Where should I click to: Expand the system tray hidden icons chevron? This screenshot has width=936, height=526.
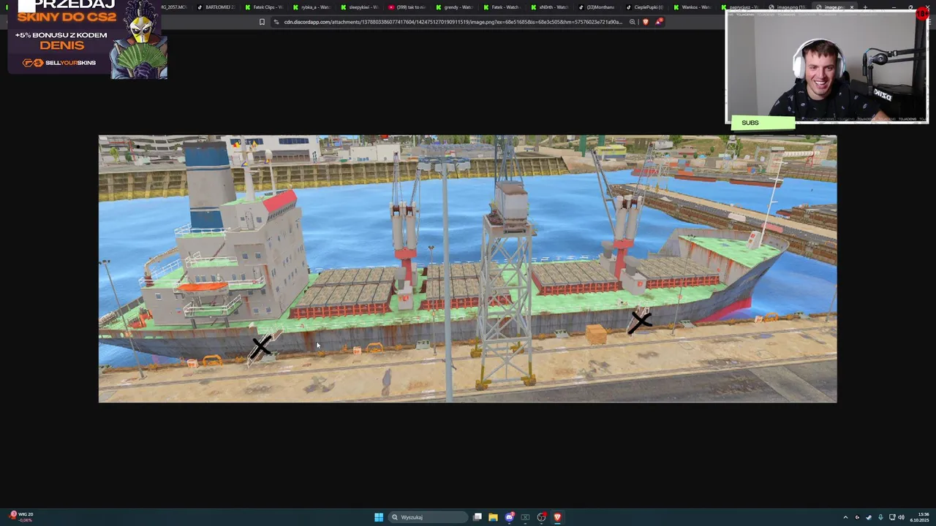click(845, 517)
